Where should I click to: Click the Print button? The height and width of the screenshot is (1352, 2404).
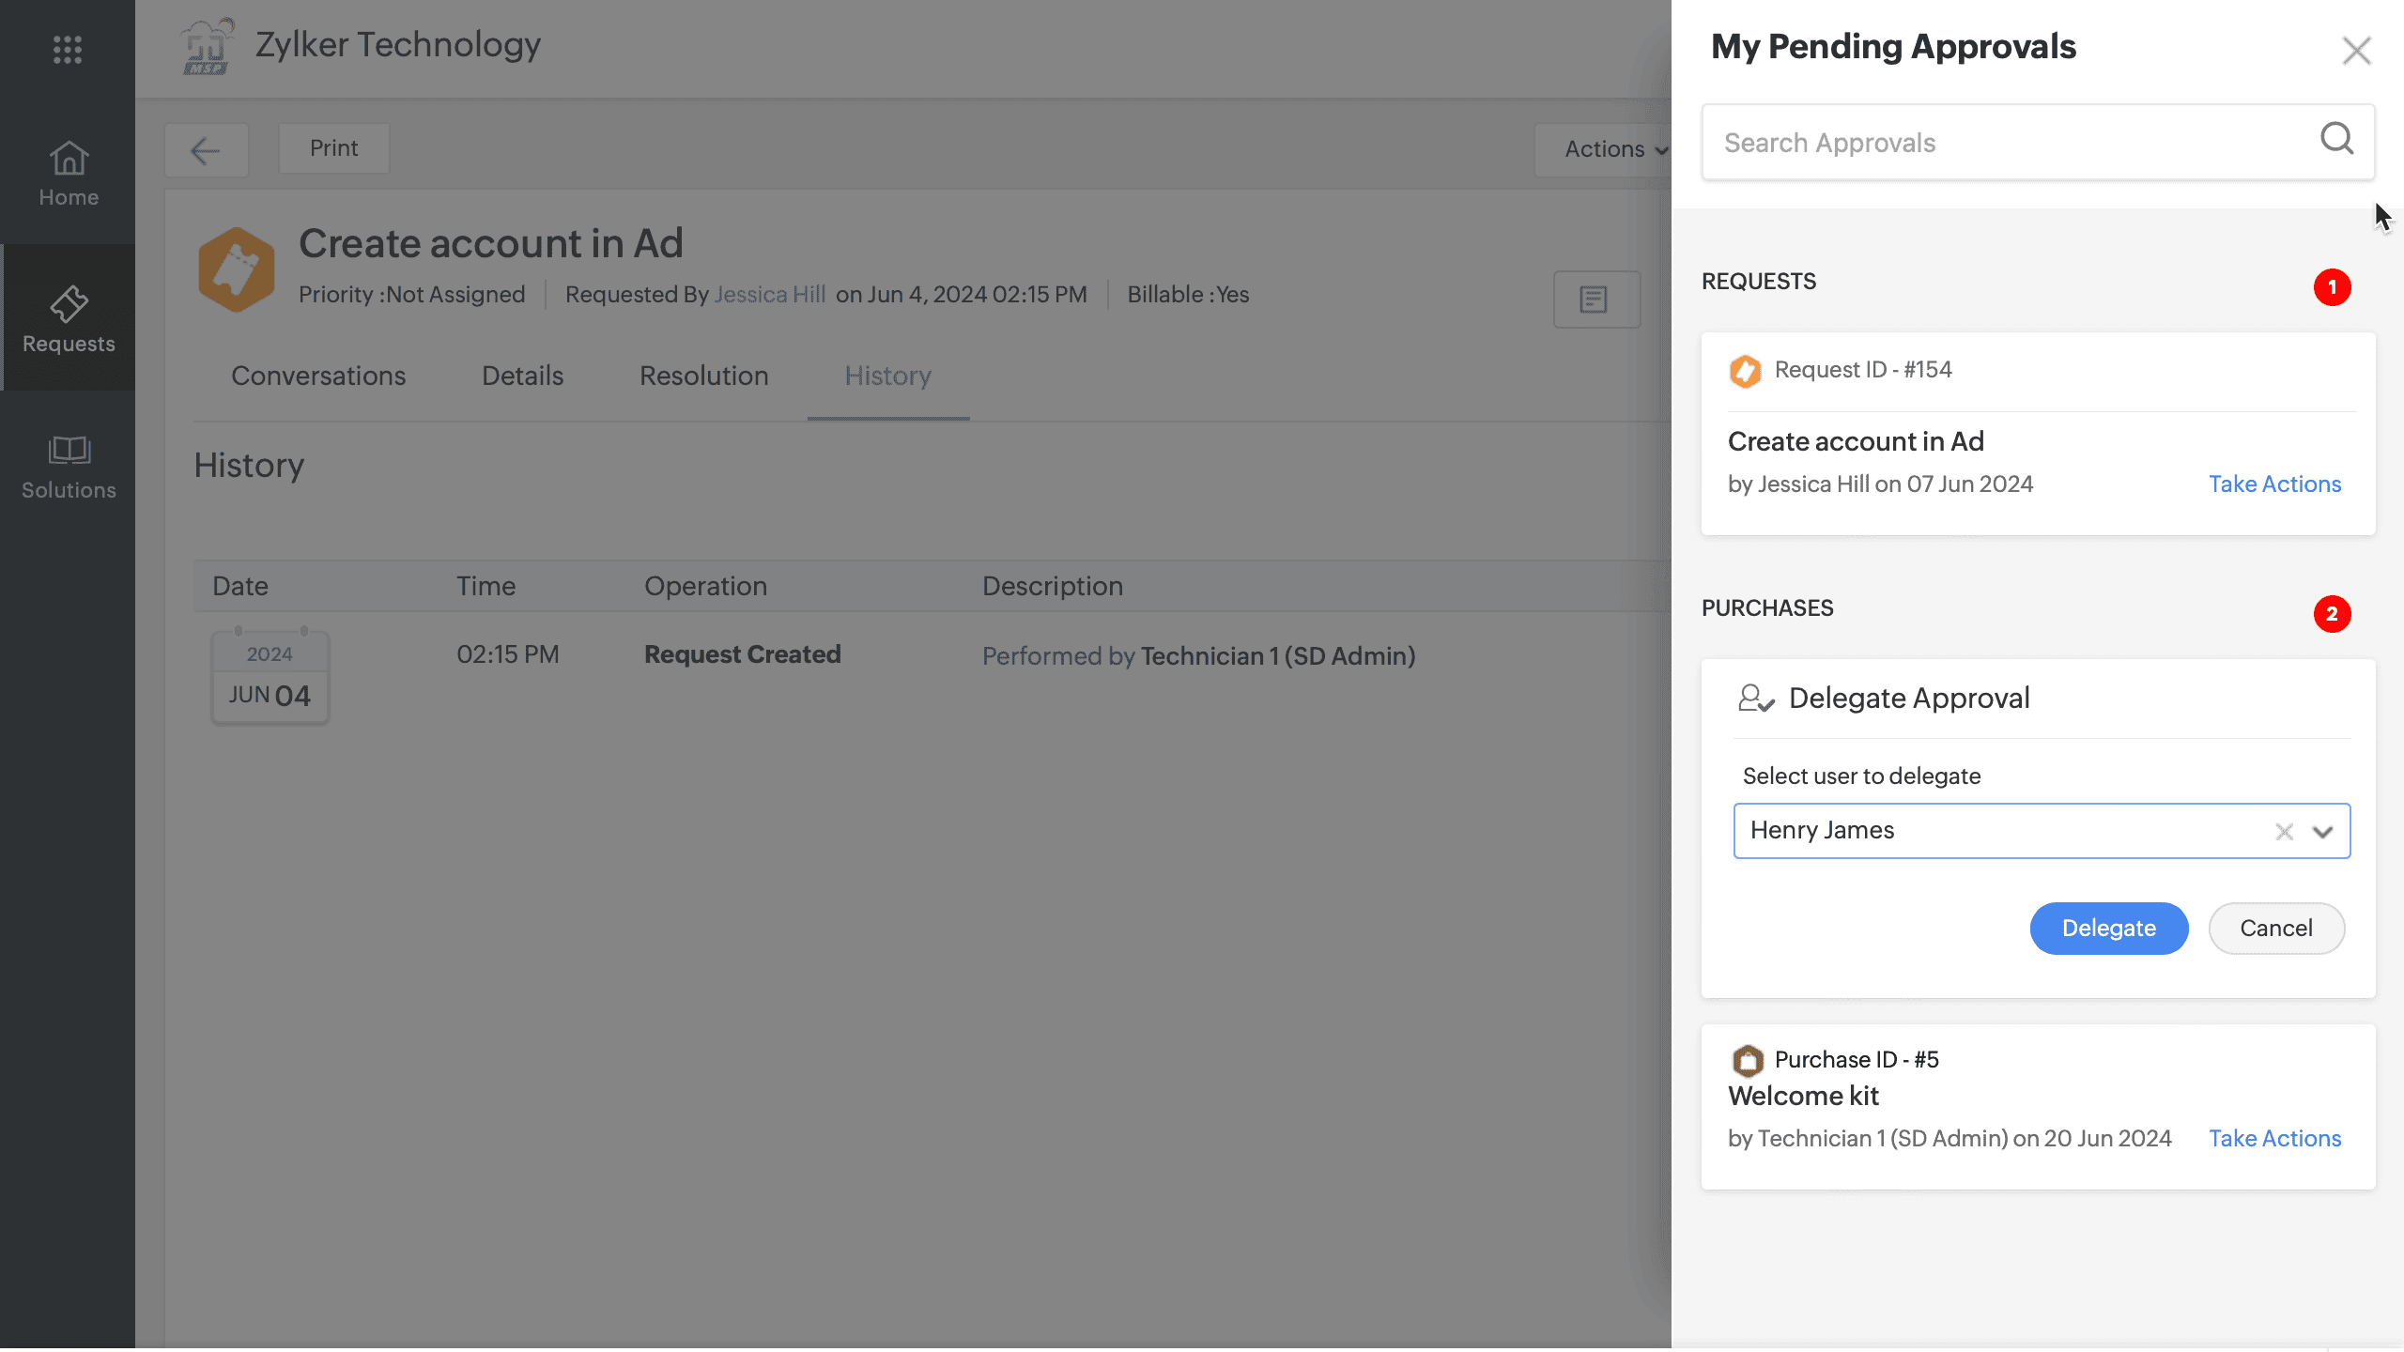pyautogui.click(x=333, y=148)
